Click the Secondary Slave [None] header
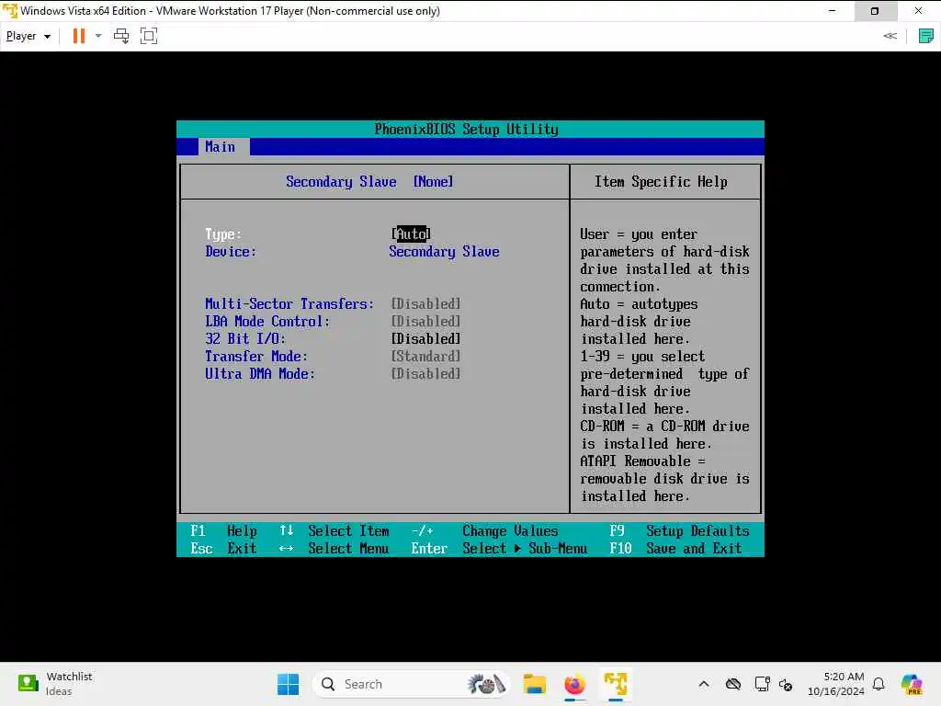 click(369, 181)
